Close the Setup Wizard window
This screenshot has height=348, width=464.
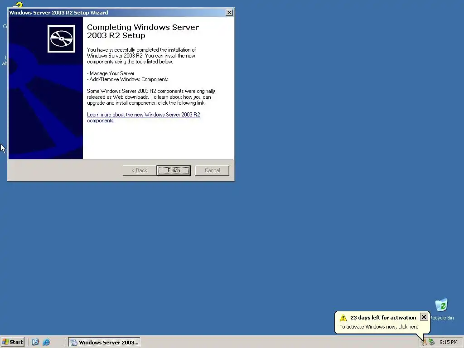pyautogui.click(x=229, y=13)
